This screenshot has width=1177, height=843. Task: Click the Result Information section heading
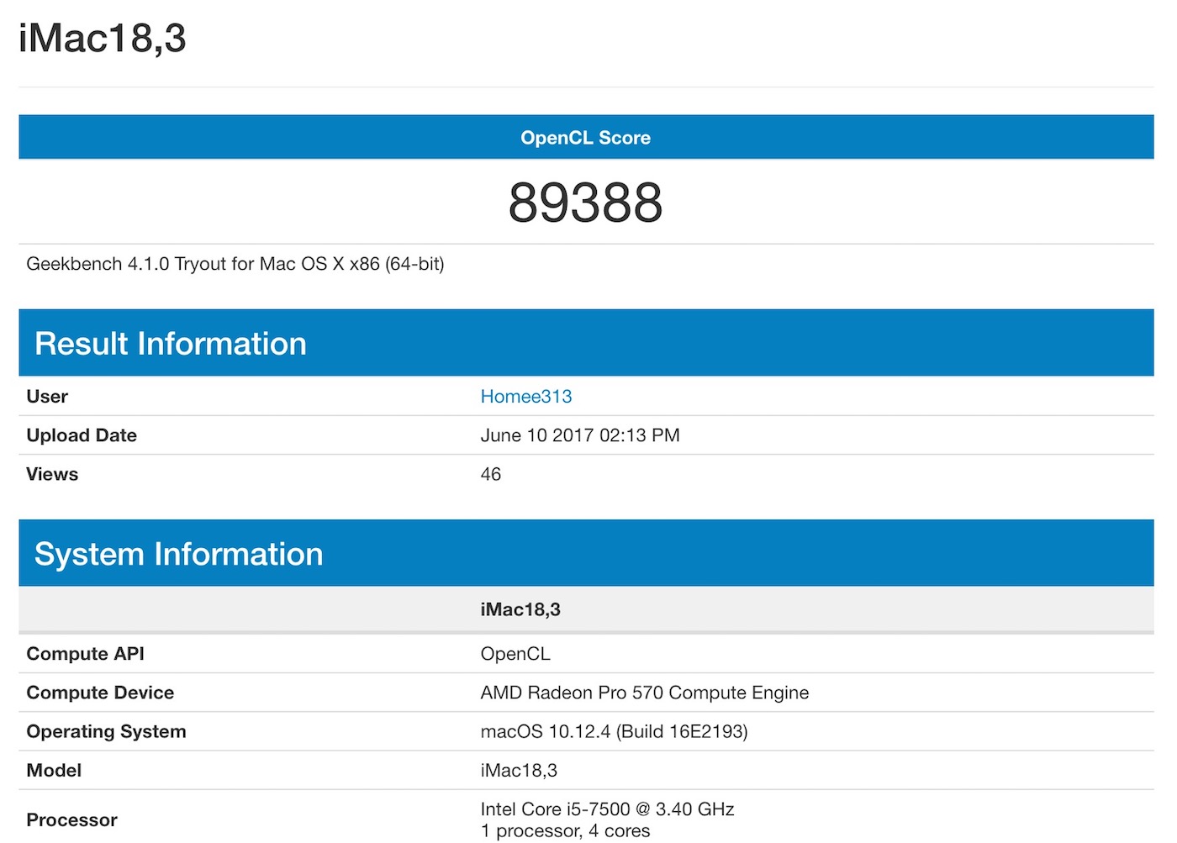[x=171, y=344]
